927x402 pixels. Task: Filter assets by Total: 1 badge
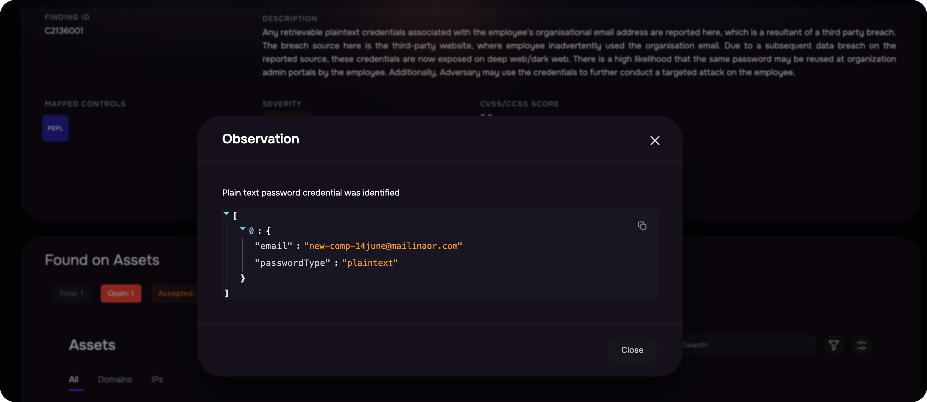click(71, 293)
